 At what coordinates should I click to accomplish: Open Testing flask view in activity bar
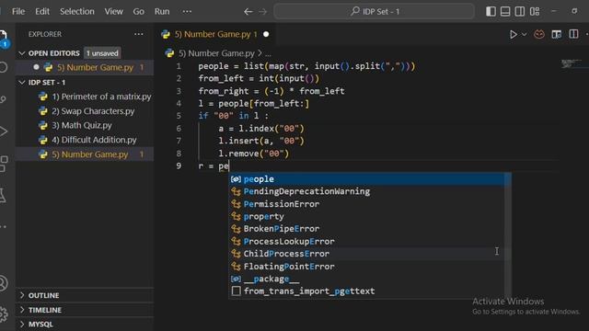point(3,195)
